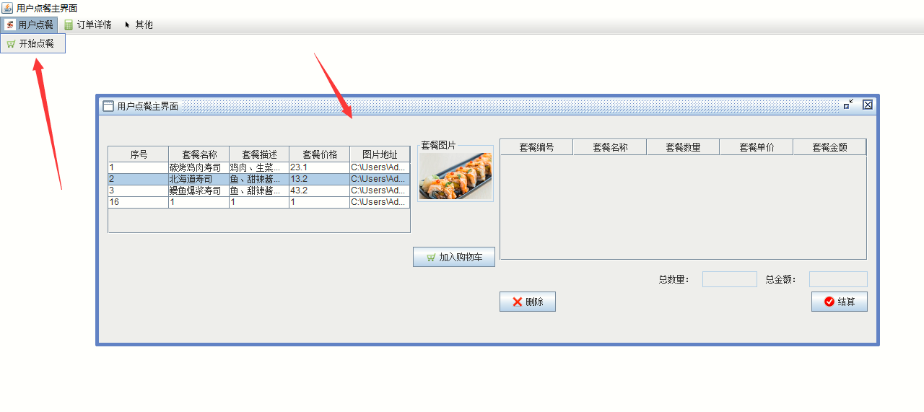Click the 鸡肉、生菜 description cell
The height and width of the screenshot is (412, 924).
tap(258, 167)
